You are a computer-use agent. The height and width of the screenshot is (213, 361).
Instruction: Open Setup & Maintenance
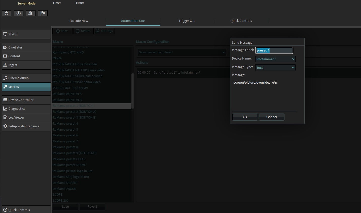tap(26, 126)
